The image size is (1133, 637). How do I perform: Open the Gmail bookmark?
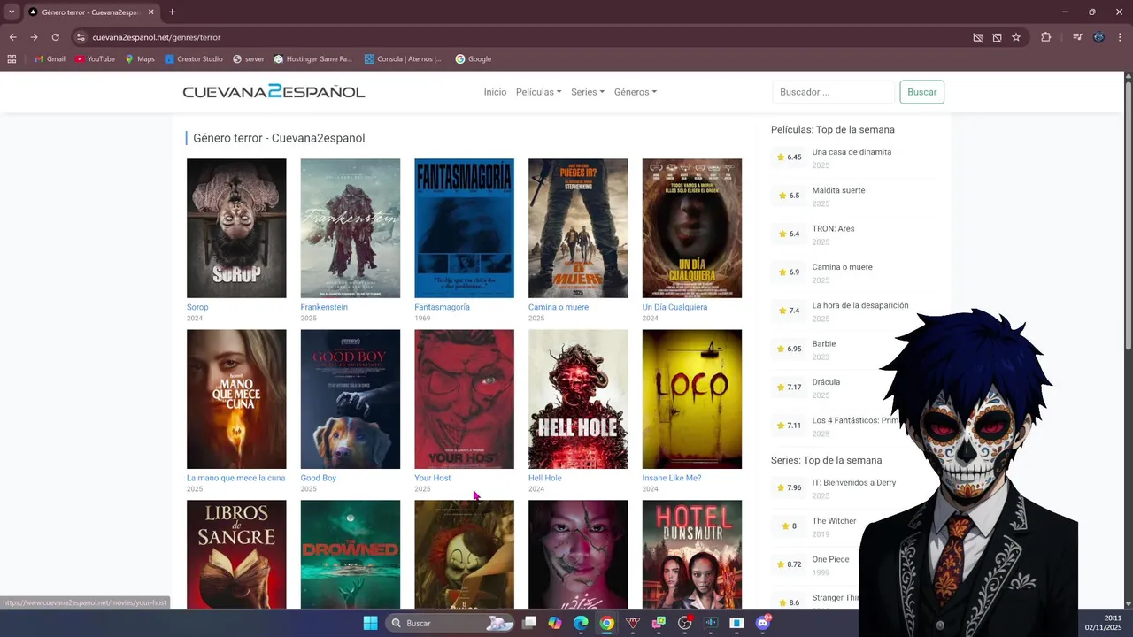coord(50,59)
